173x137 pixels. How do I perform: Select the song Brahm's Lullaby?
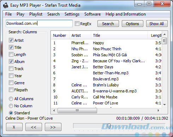pos(106,85)
